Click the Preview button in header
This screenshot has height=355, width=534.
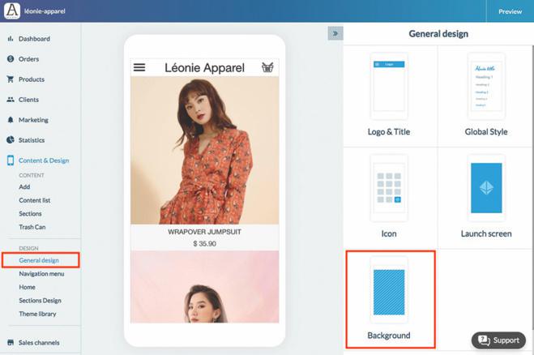[511, 11]
